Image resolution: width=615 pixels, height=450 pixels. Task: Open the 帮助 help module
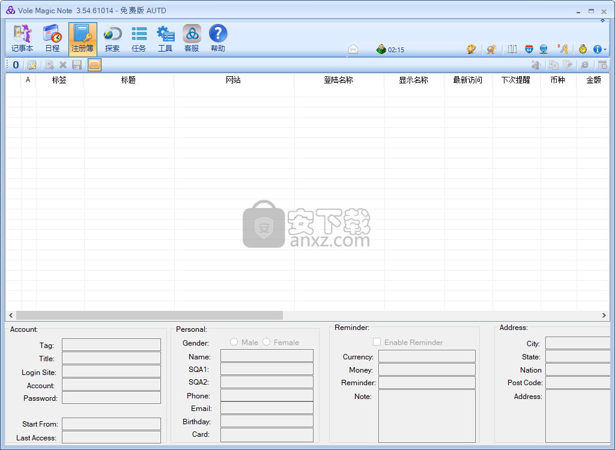pos(218,39)
